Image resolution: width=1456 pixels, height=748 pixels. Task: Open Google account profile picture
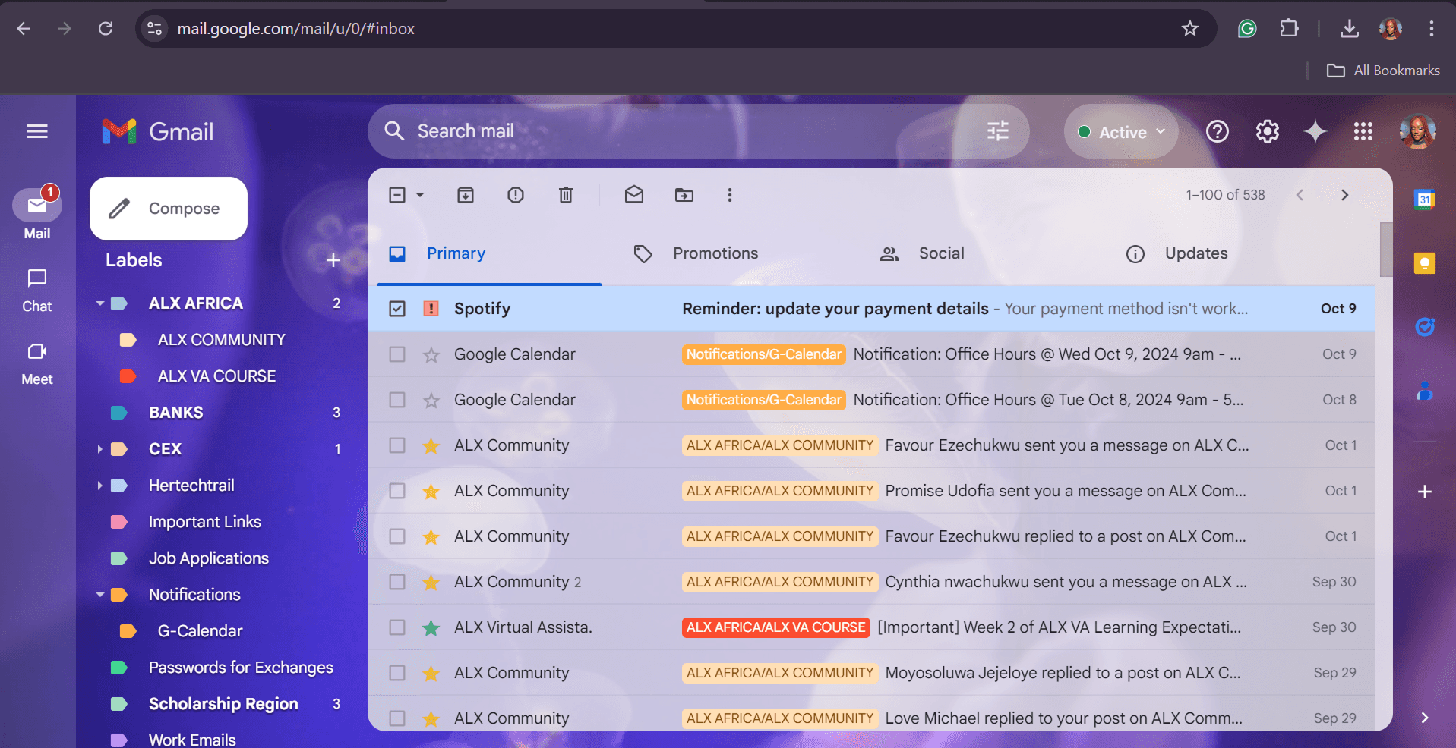[1418, 131]
